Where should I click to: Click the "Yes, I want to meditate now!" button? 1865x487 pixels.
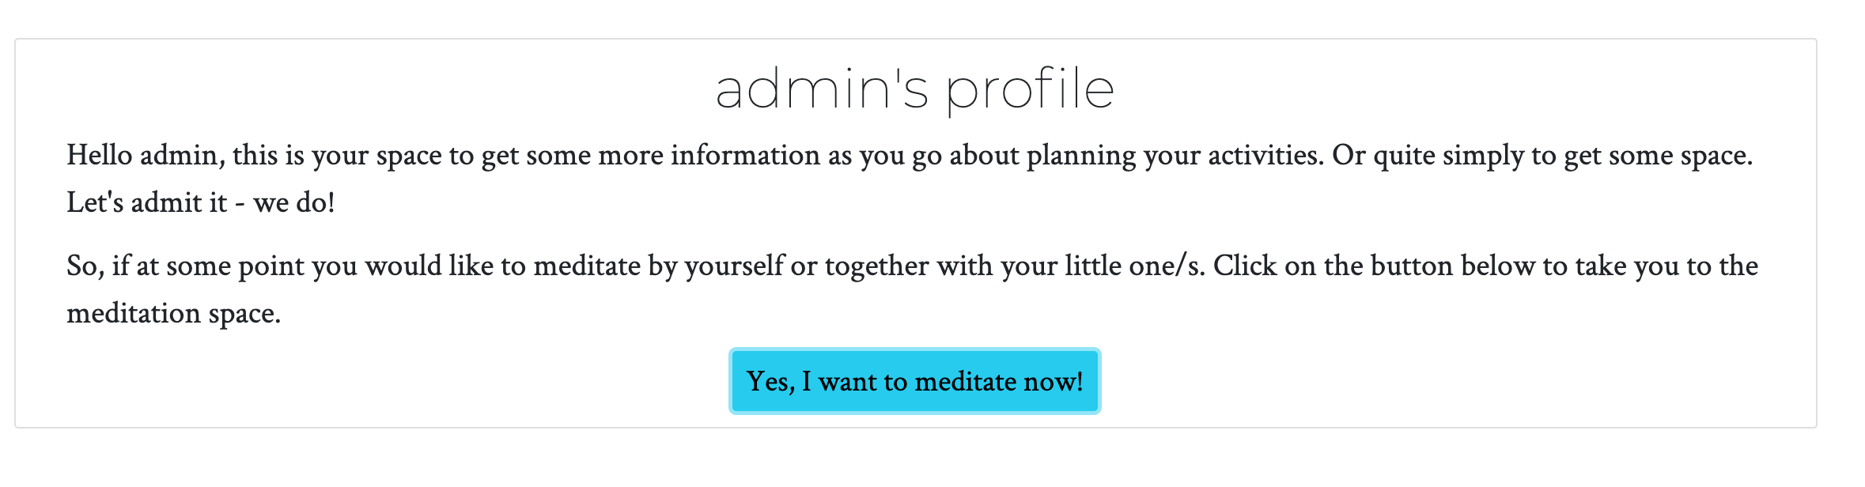click(x=914, y=381)
